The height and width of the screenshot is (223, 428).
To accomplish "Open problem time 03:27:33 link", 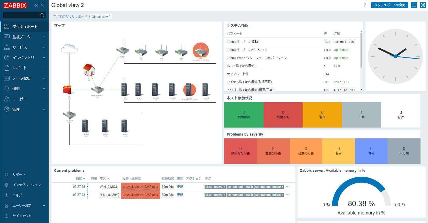I will [79, 195].
